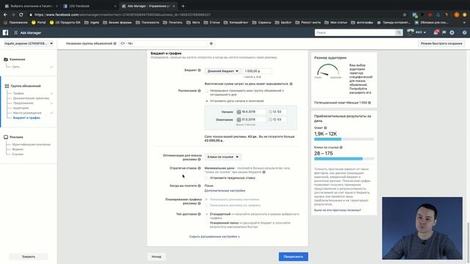Select run ads on a schedule option
Screen dimensions: 470x264
coord(206,205)
